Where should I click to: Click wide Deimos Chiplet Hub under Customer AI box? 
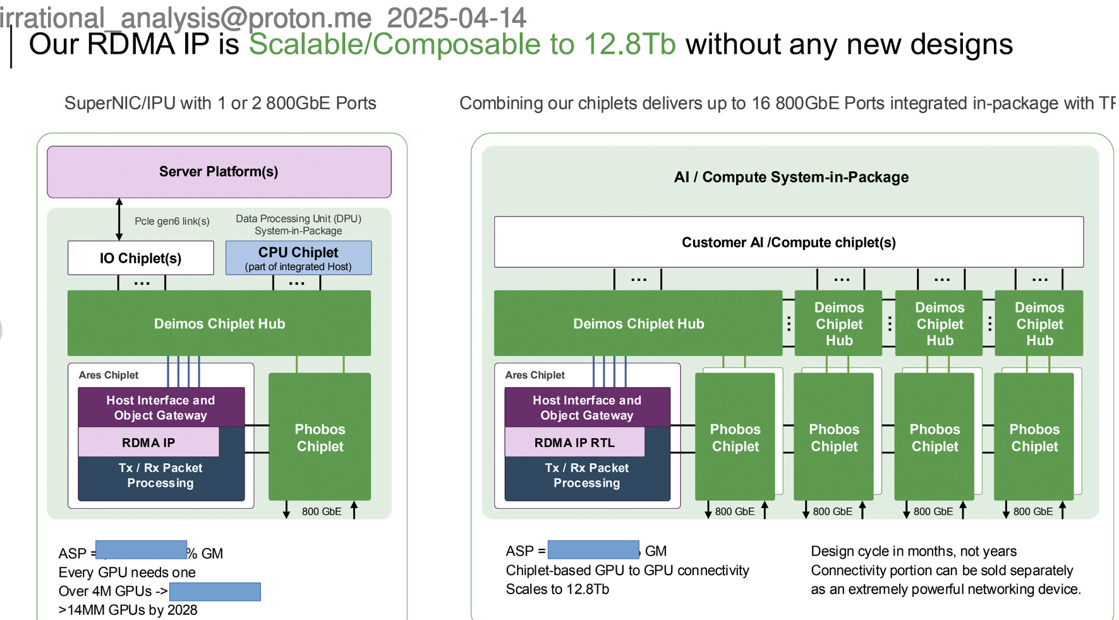638,323
